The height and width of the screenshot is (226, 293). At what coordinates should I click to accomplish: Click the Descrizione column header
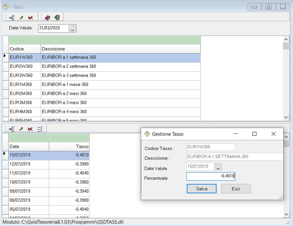click(121, 49)
